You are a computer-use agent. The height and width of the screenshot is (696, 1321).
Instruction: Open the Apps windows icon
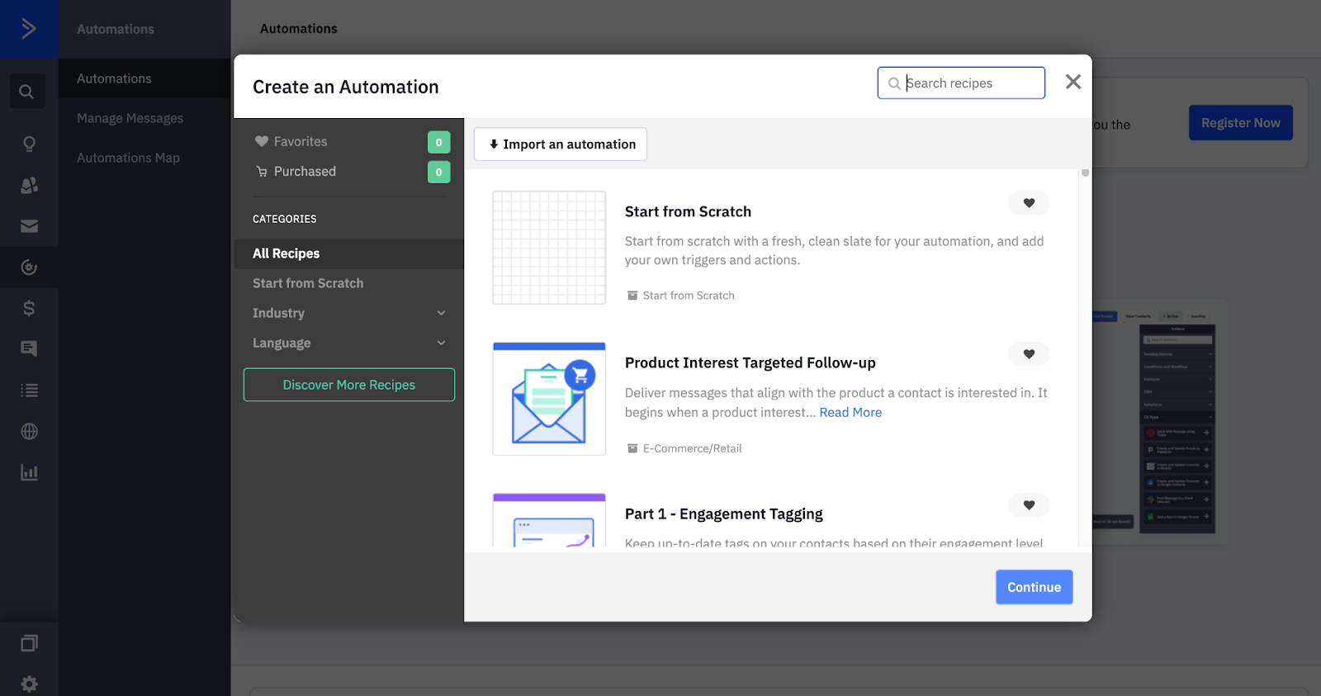(29, 643)
